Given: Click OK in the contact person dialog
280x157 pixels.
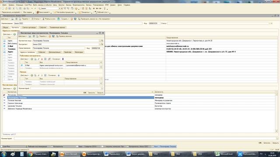Looking at the screenshot, I should (84, 92).
